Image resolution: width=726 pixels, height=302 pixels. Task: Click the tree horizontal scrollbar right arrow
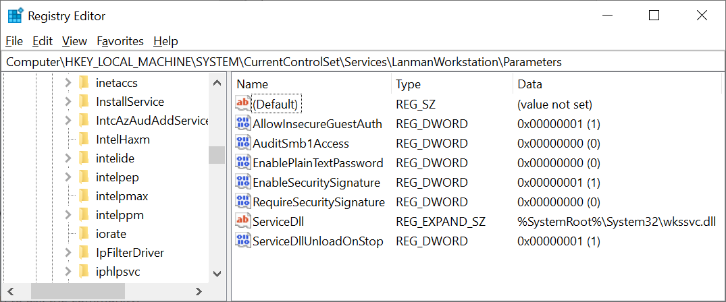(x=199, y=291)
